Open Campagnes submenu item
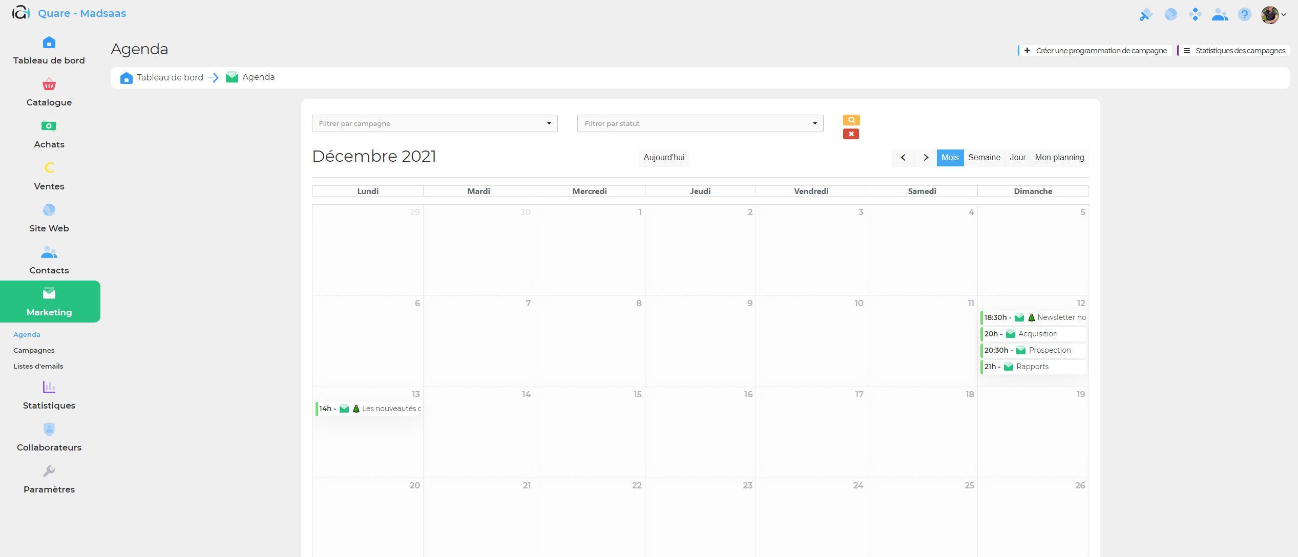This screenshot has width=1298, height=557. (x=34, y=350)
